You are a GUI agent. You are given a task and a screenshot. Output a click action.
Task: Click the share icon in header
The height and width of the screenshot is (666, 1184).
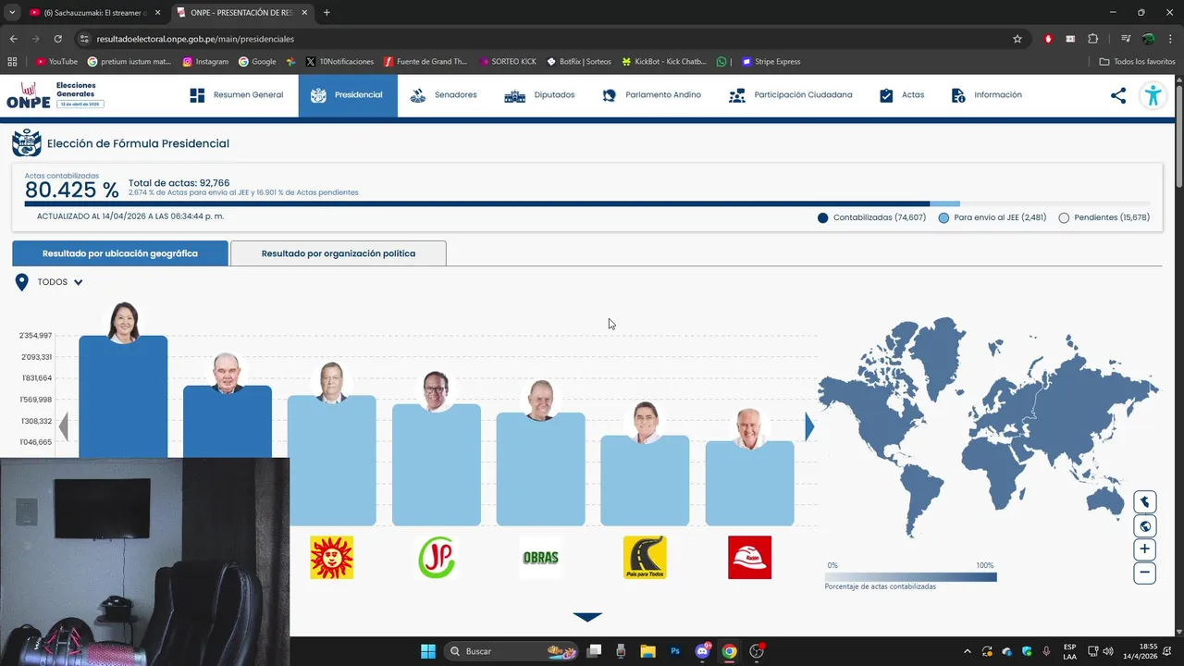tap(1118, 95)
